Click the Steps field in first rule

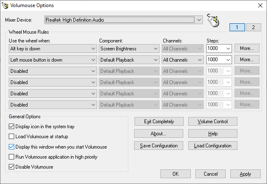(215, 49)
